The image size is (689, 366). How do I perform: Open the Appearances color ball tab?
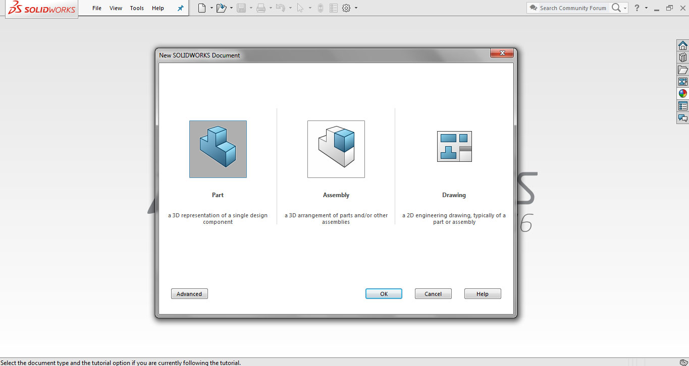click(682, 94)
